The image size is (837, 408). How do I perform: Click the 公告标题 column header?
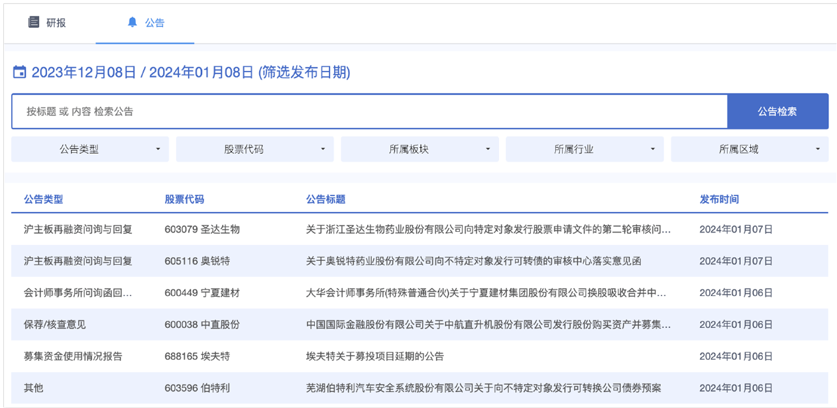[325, 199]
